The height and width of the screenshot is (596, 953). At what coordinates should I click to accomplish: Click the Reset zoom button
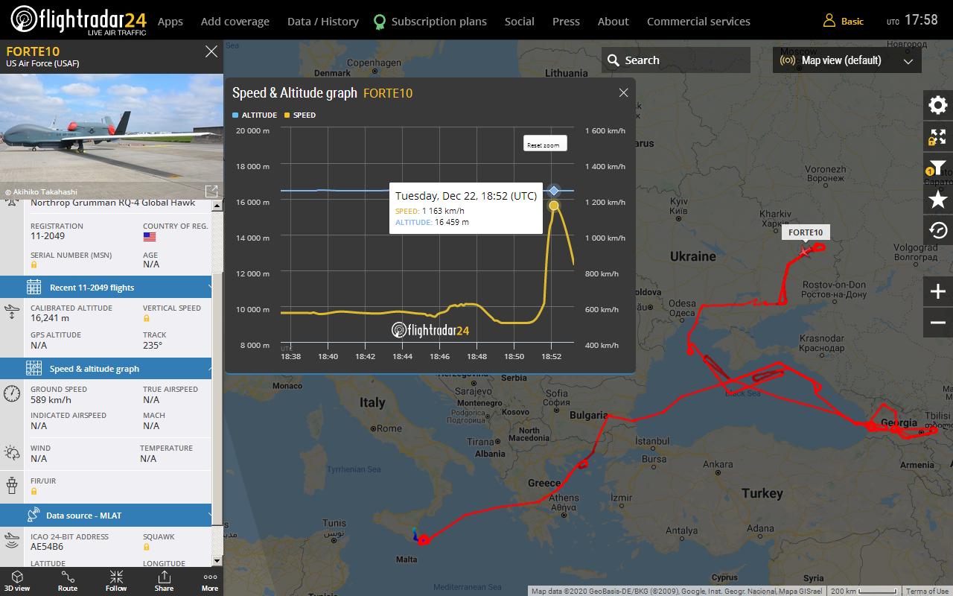[x=545, y=144]
